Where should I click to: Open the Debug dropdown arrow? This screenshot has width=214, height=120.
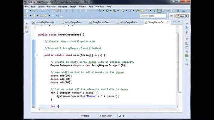click(103, 11)
